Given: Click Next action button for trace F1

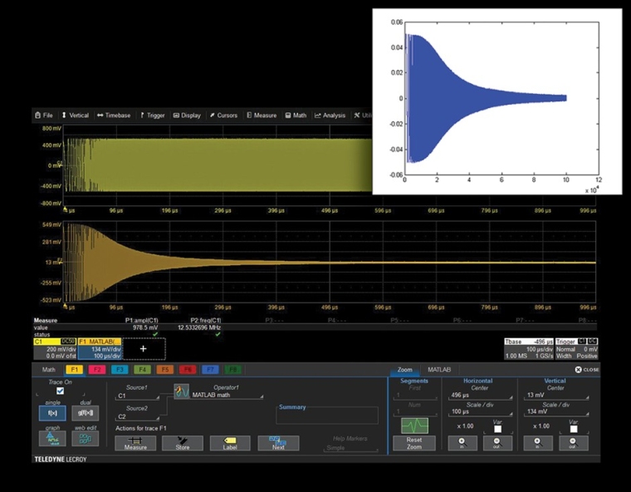Looking at the screenshot, I should 278,443.
